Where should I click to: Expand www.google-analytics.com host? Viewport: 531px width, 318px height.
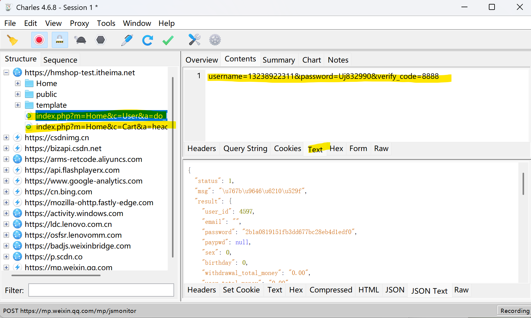6,181
